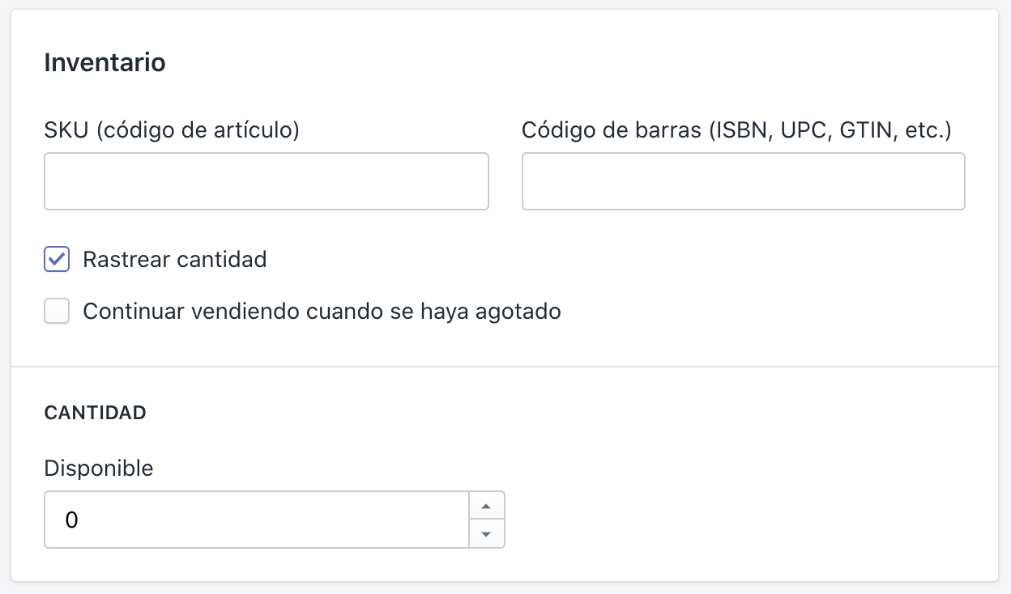Click the '0' value in Disponible
This screenshot has height=594, width=1011.
(71, 520)
